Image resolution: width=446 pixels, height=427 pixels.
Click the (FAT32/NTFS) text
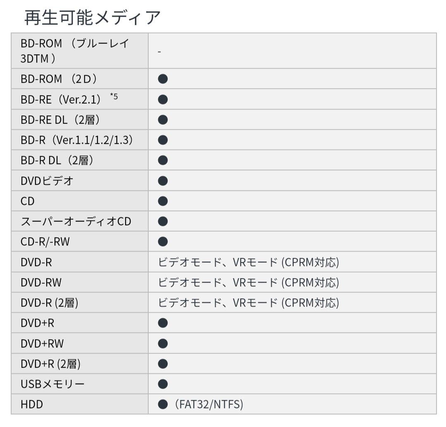click(209, 404)
